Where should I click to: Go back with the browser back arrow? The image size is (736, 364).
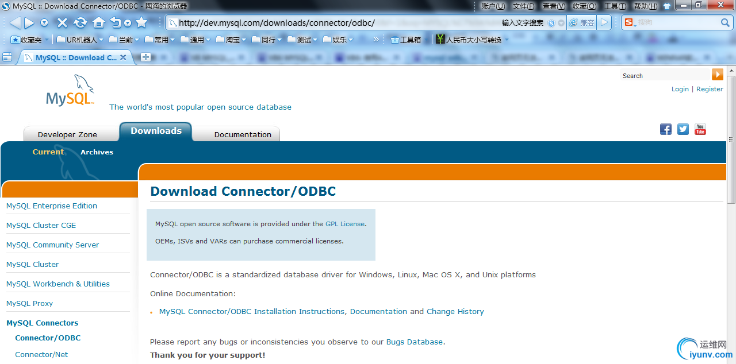15,23
